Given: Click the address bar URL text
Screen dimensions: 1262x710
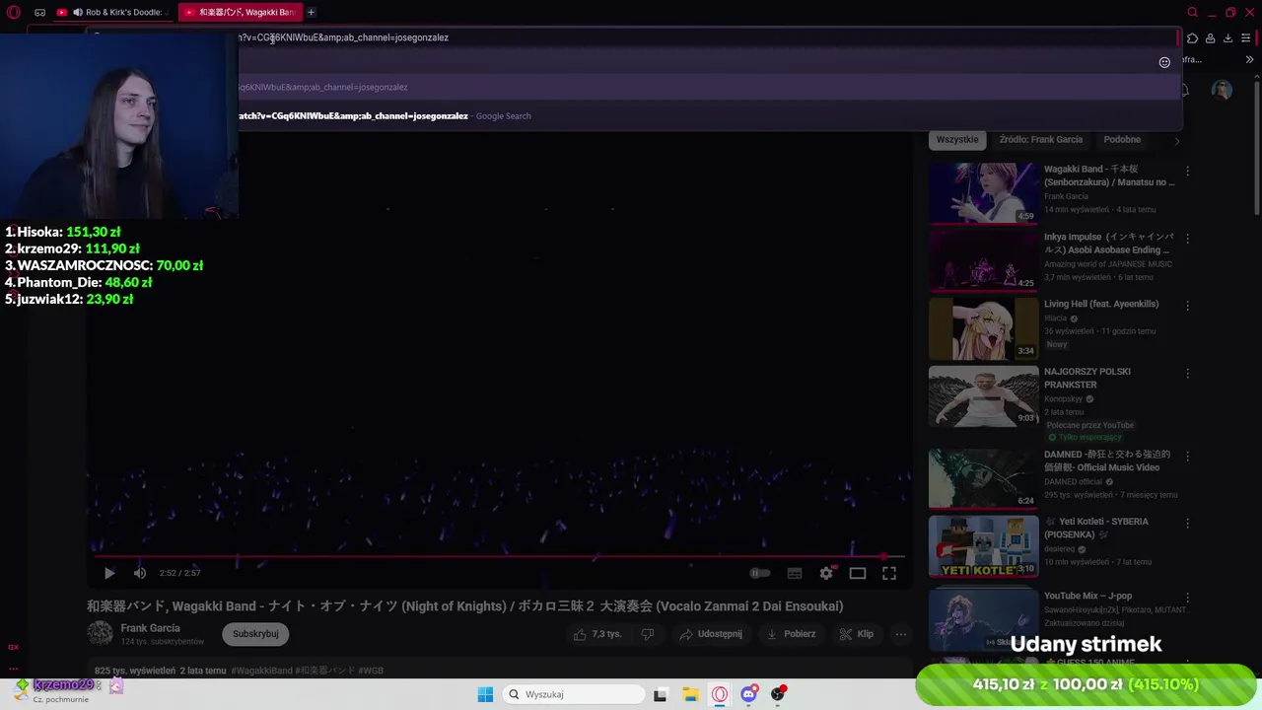Looking at the screenshot, I should pyautogui.click(x=343, y=37).
